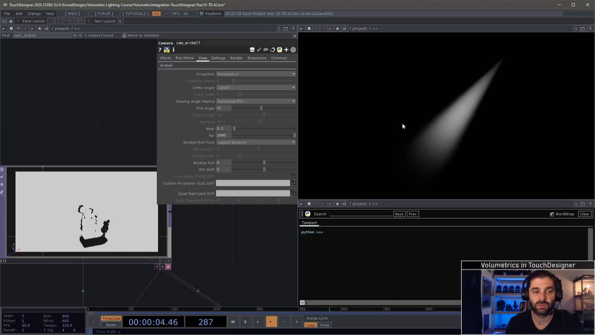Click the pencil edit icon in parameter header
595x335 pixels.
click(x=259, y=50)
